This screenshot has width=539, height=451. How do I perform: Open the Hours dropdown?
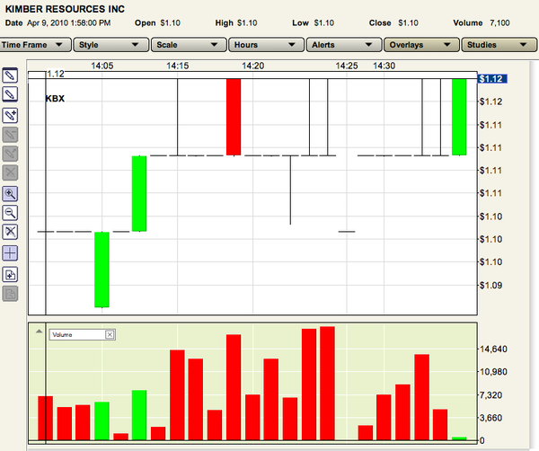pos(267,45)
